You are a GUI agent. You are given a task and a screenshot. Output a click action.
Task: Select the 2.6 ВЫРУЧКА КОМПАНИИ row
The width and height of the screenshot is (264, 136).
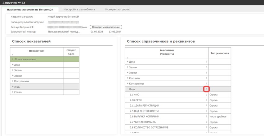coord(167,117)
